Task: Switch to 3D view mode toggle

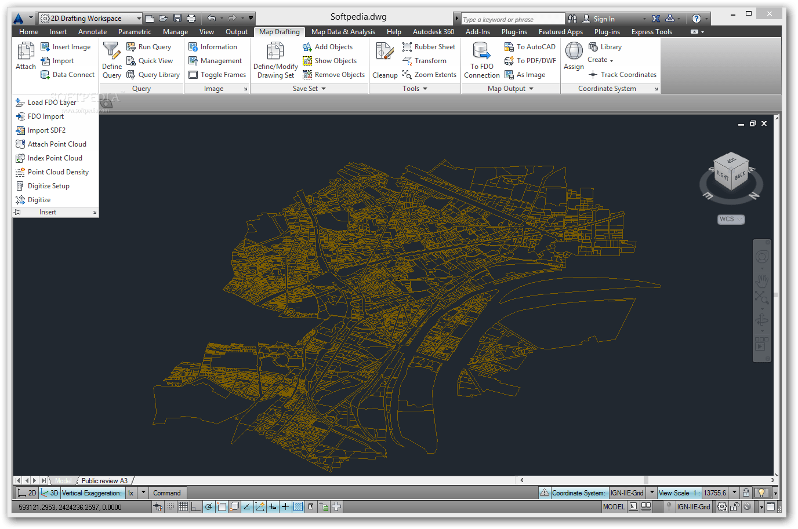Action: pos(50,493)
